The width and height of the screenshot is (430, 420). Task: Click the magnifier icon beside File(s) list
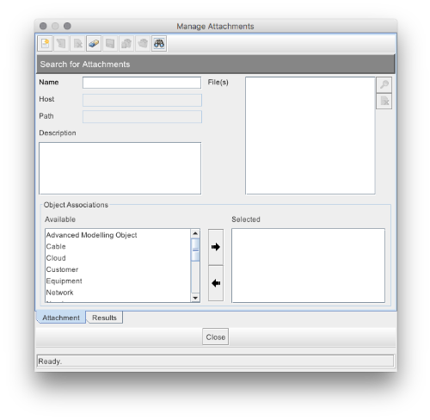point(384,84)
